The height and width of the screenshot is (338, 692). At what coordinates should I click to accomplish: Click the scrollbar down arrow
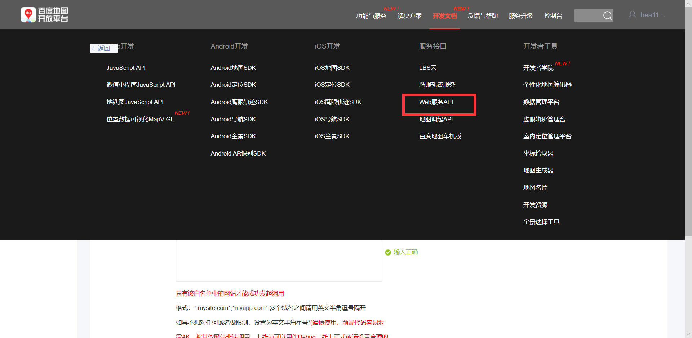tap(688, 334)
